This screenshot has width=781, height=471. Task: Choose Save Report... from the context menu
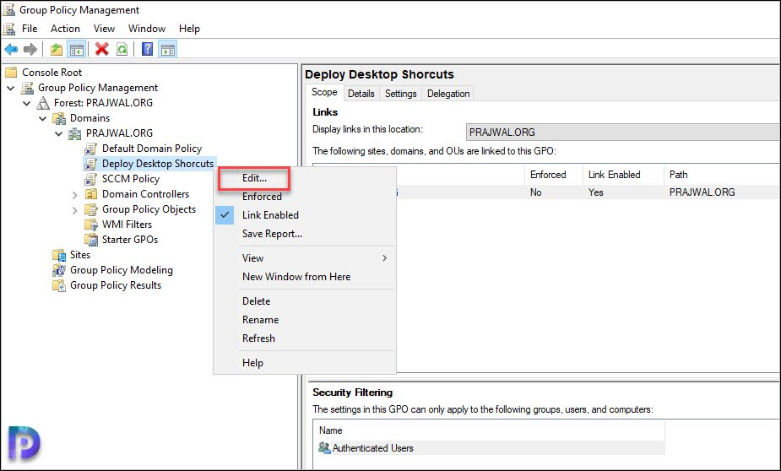click(x=272, y=234)
